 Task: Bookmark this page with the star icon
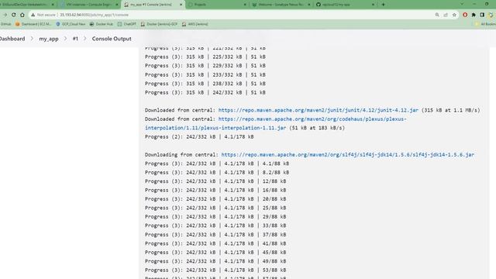454,15
